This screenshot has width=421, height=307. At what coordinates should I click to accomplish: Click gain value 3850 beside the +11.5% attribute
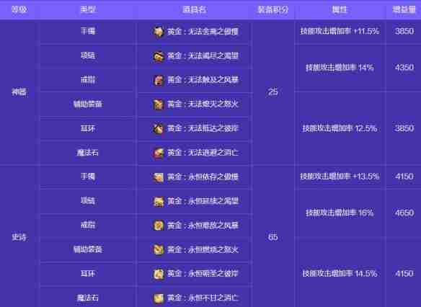click(x=404, y=31)
